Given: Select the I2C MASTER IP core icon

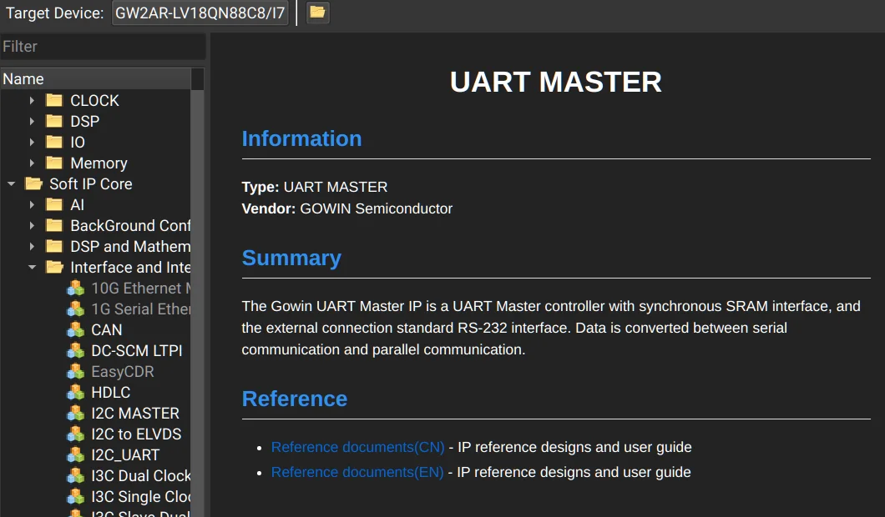Looking at the screenshot, I should coord(76,414).
